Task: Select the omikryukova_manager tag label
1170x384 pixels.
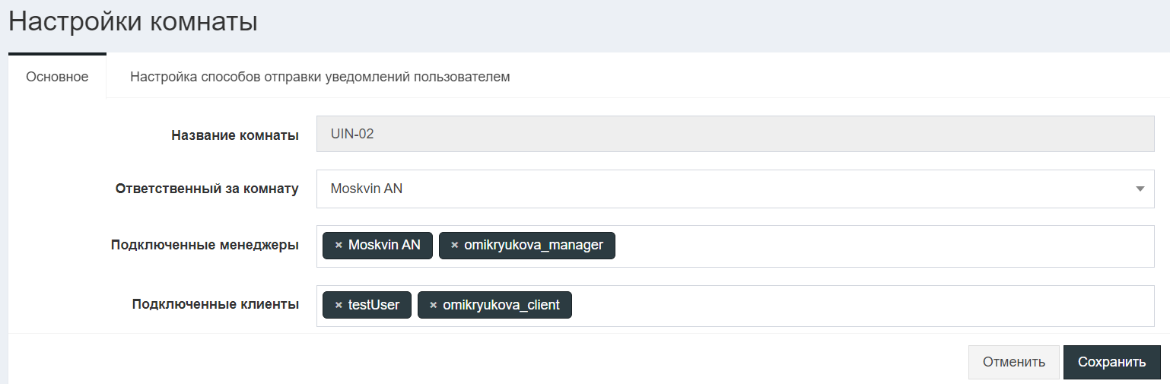Action: [x=533, y=245]
